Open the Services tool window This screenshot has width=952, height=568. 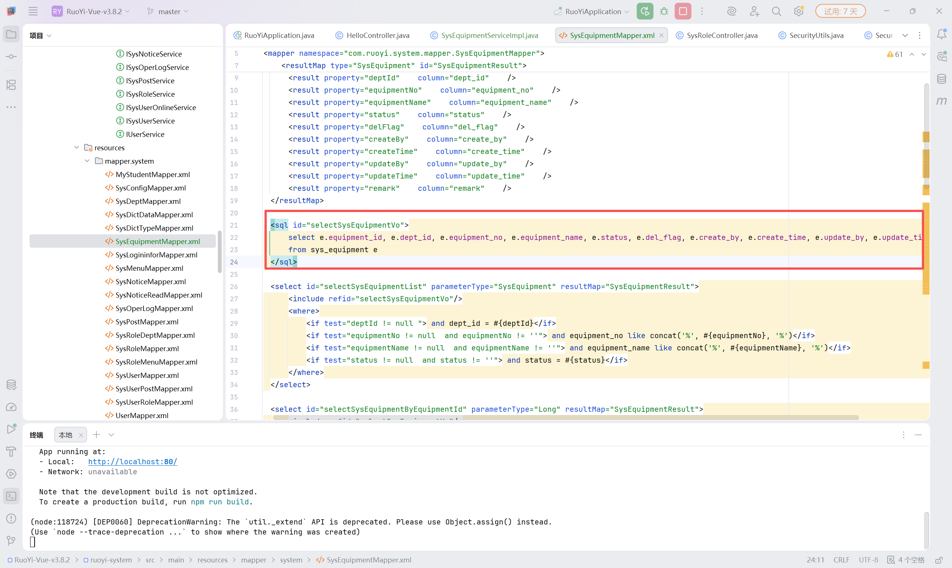click(x=11, y=474)
